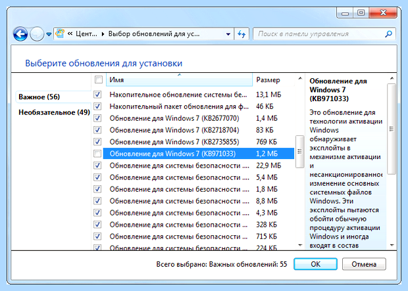This screenshot has height=291, width=408.
Task: Uncheck the 328 КБ security update checkbox
Action: [97, 225]
